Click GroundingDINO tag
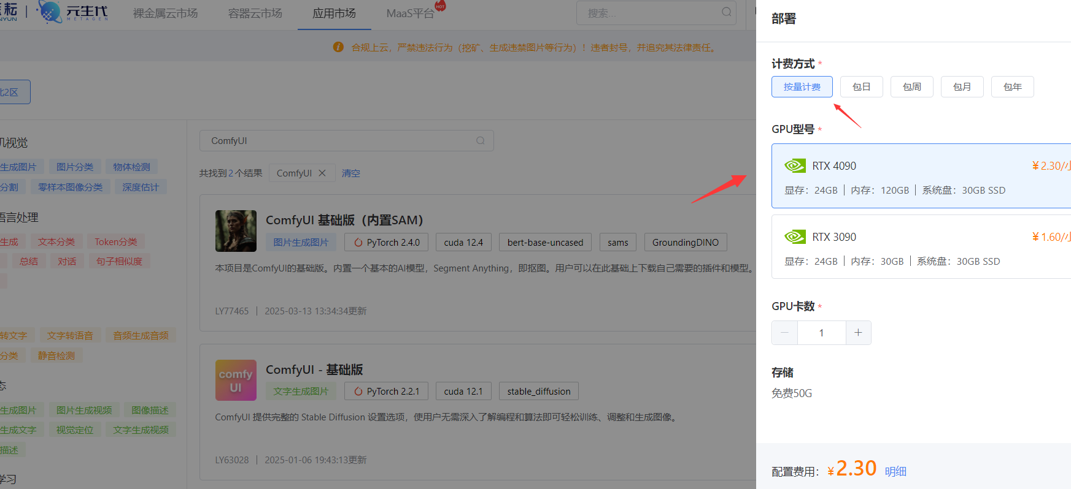 click(685, 243)
